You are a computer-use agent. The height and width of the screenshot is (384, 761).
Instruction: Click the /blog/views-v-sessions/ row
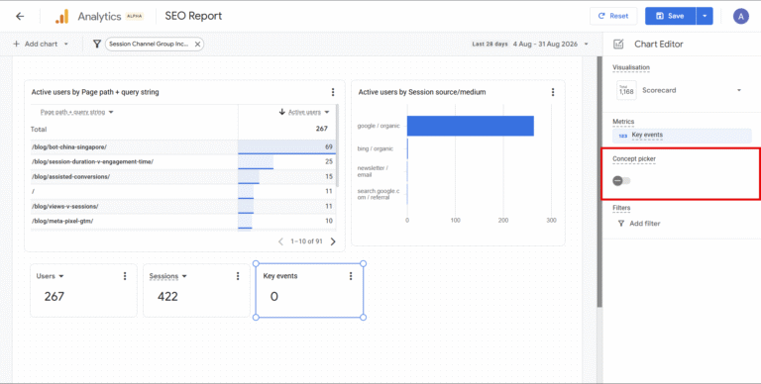tap(182, 207)
